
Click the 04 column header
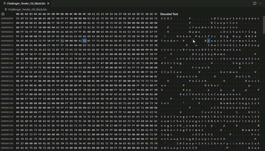35,14
